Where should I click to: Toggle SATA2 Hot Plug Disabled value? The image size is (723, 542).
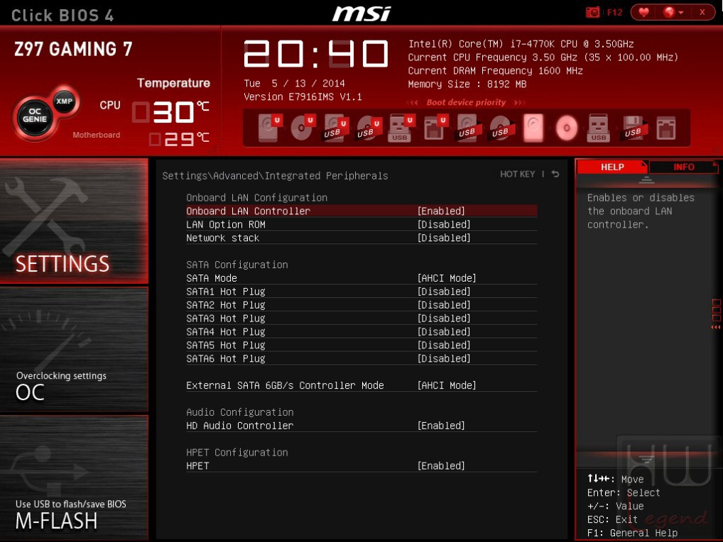444,305
